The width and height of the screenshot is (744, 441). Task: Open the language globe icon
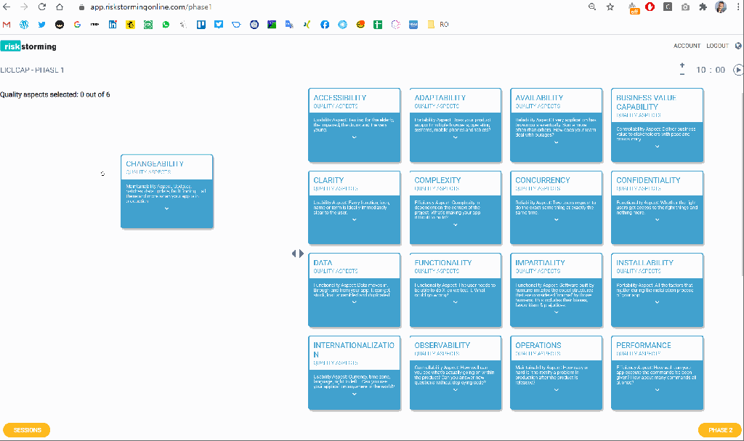click(739, 46)
